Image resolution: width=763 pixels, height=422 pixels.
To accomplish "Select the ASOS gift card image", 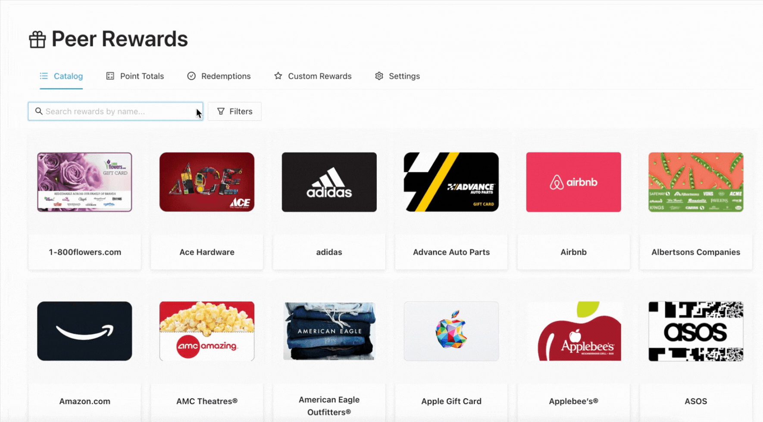I will (x=696, y=331).
